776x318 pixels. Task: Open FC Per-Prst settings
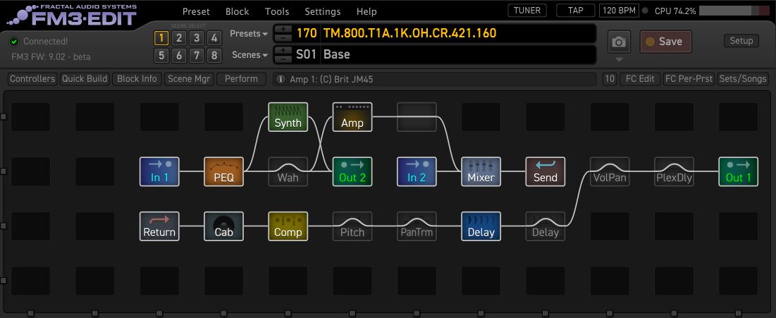point(689,79)
